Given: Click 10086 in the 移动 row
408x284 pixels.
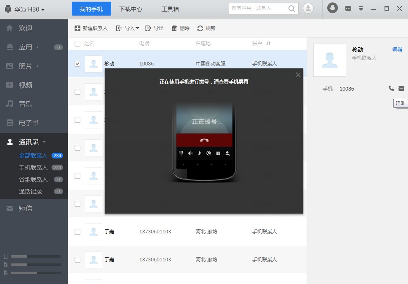Looking at the screenshot, I should coord(146,64).
